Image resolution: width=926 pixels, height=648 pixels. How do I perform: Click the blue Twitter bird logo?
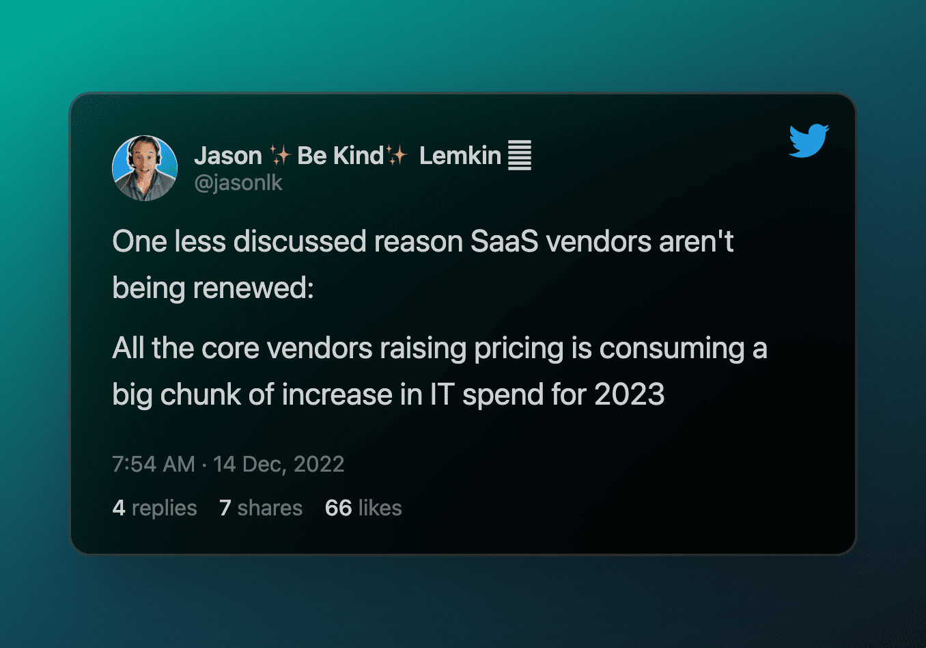(x=809, y=141)
